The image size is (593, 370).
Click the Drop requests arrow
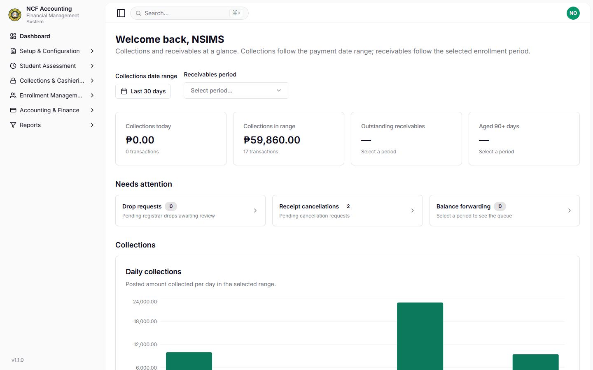255,210
